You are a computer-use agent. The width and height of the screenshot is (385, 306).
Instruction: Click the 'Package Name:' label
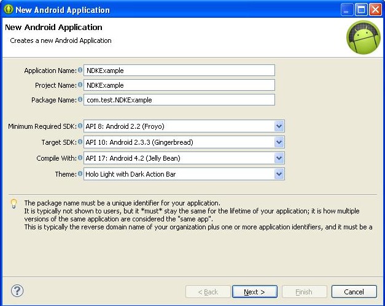tap(54, 100)
